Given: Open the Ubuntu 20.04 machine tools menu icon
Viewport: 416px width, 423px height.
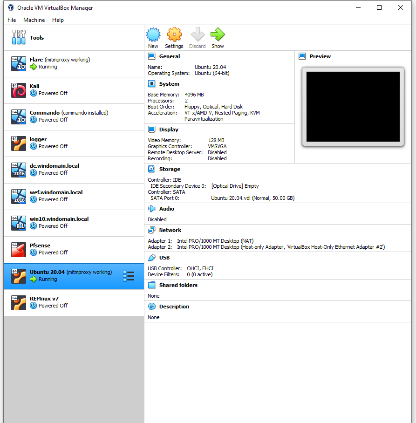Looking at the screenshot, I should (129, 276).
